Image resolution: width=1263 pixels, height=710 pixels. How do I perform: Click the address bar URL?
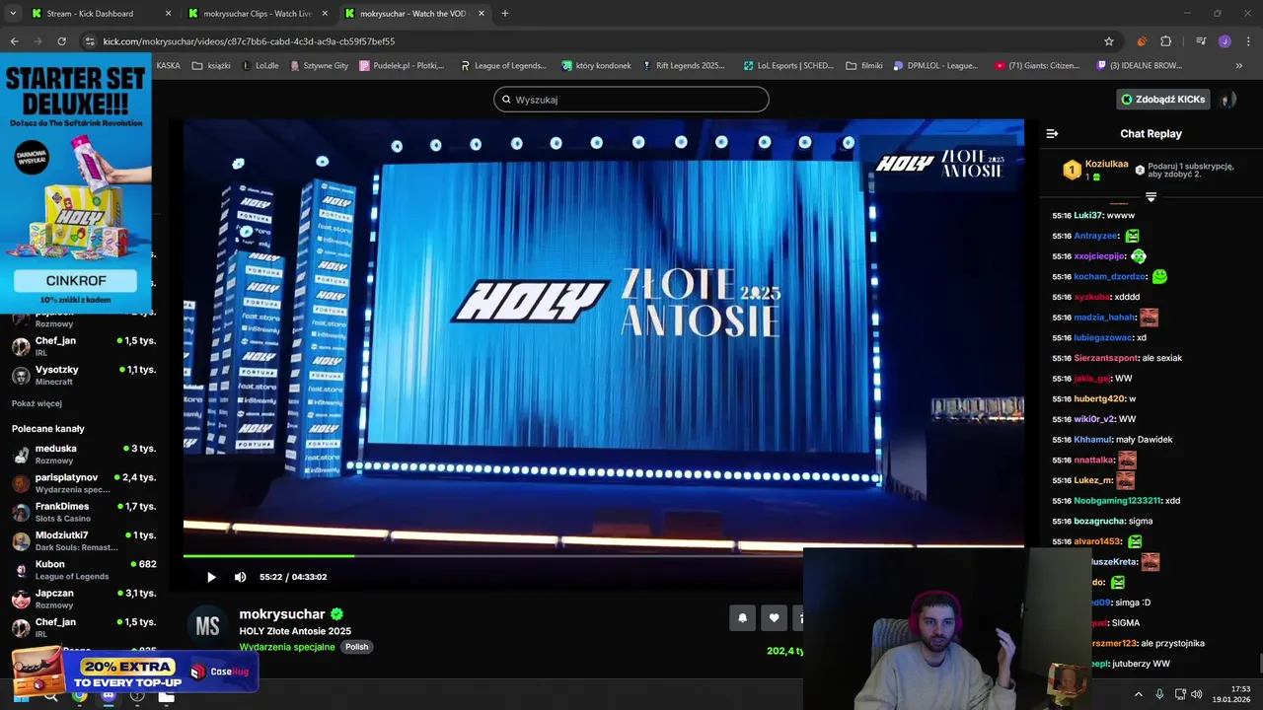(x=249, y=41)
